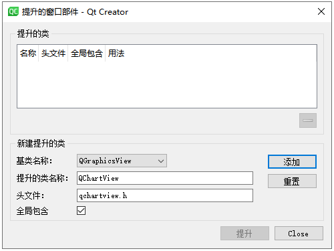Focus the QChartView class name field
The height and width of the screenshot is (251, 334).
165,178
